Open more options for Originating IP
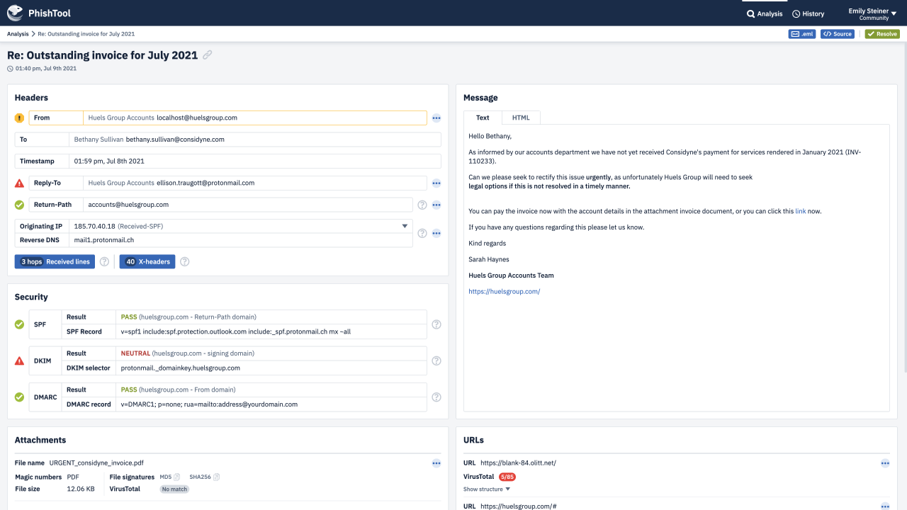The image size is (907, 510). (436, 233)
